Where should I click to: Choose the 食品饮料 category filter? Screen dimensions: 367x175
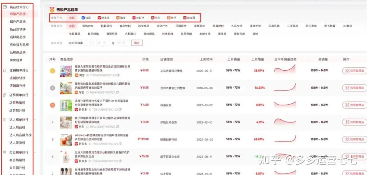pyautogui.click(x=125, y=26)
